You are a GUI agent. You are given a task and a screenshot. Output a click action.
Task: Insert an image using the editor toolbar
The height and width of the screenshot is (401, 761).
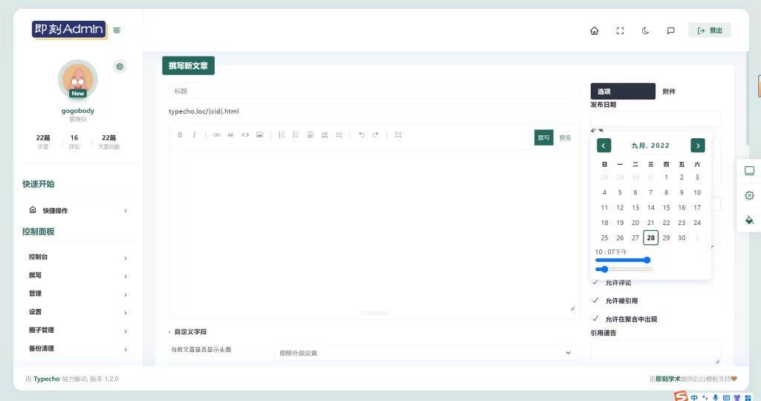[x=259, y=134]
